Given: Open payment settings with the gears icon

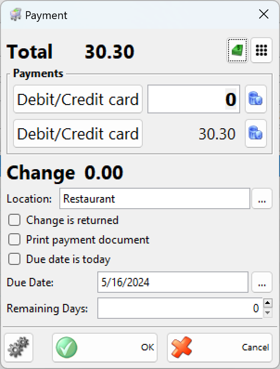Looking at the screenshot, I should pos(19,347).
